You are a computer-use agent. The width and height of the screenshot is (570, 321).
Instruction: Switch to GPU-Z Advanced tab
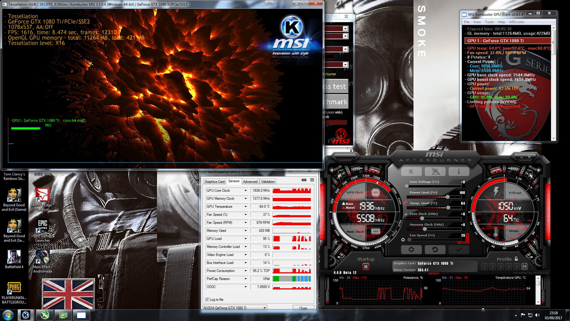(x=250, y=182)
